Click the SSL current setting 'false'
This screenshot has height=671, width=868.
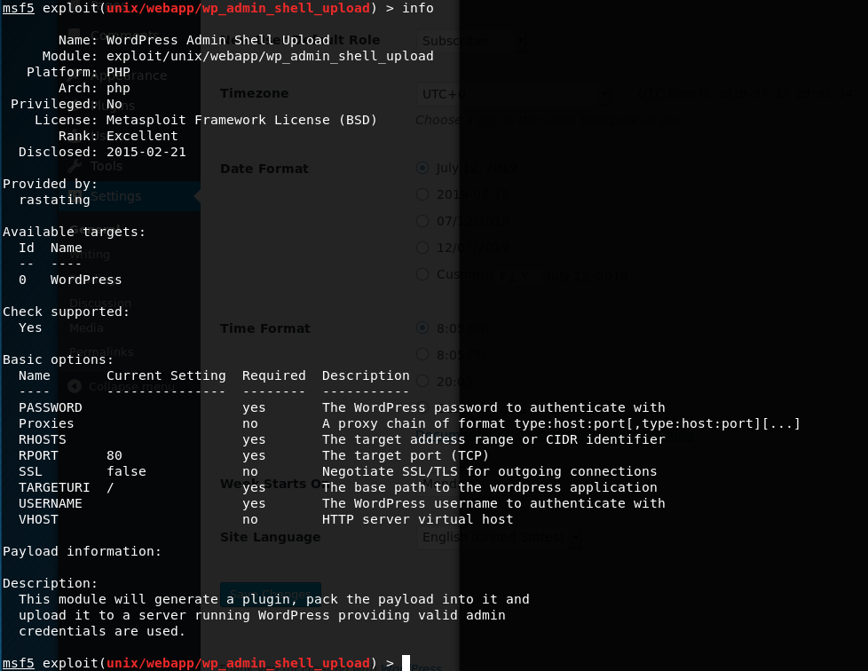coord(126,471)
